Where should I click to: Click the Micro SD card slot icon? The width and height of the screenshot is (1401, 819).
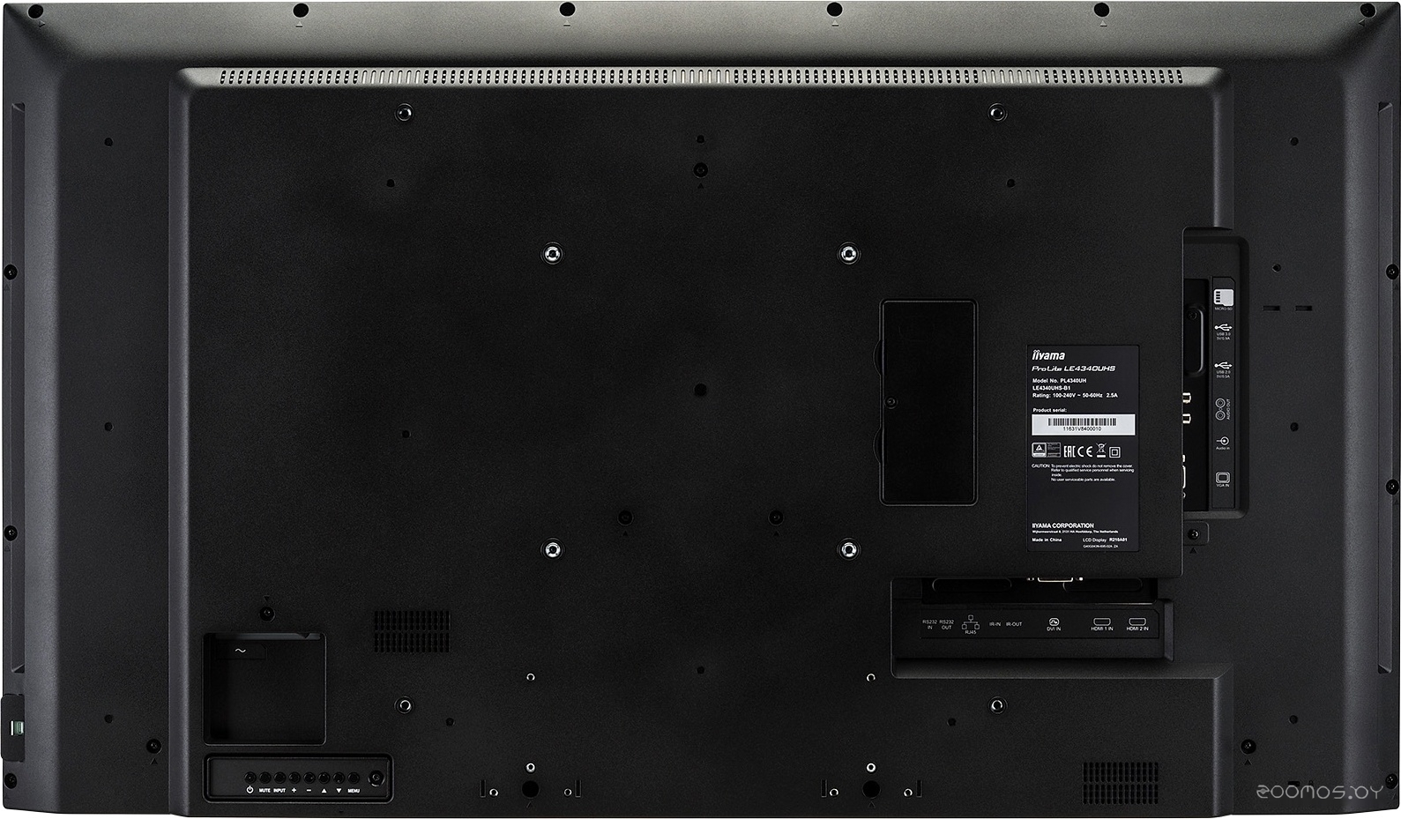(x=1224, y=297)
